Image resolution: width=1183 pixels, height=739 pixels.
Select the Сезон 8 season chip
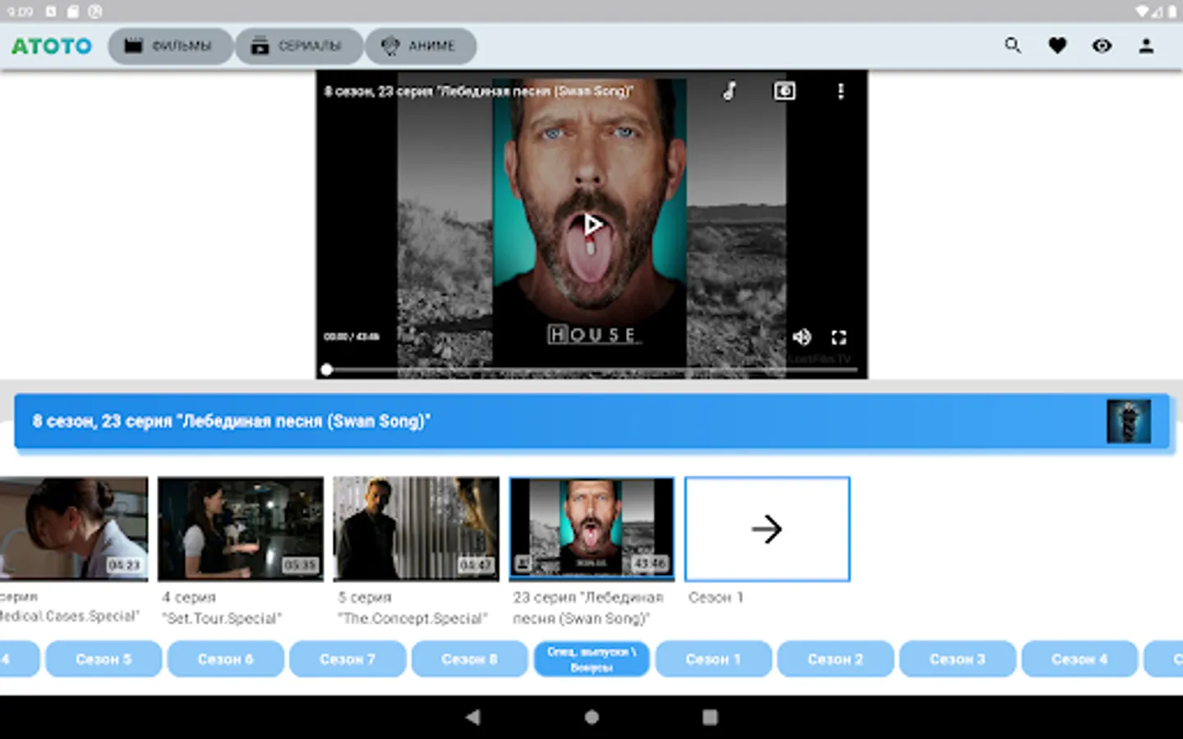click(x=469, y=659)
